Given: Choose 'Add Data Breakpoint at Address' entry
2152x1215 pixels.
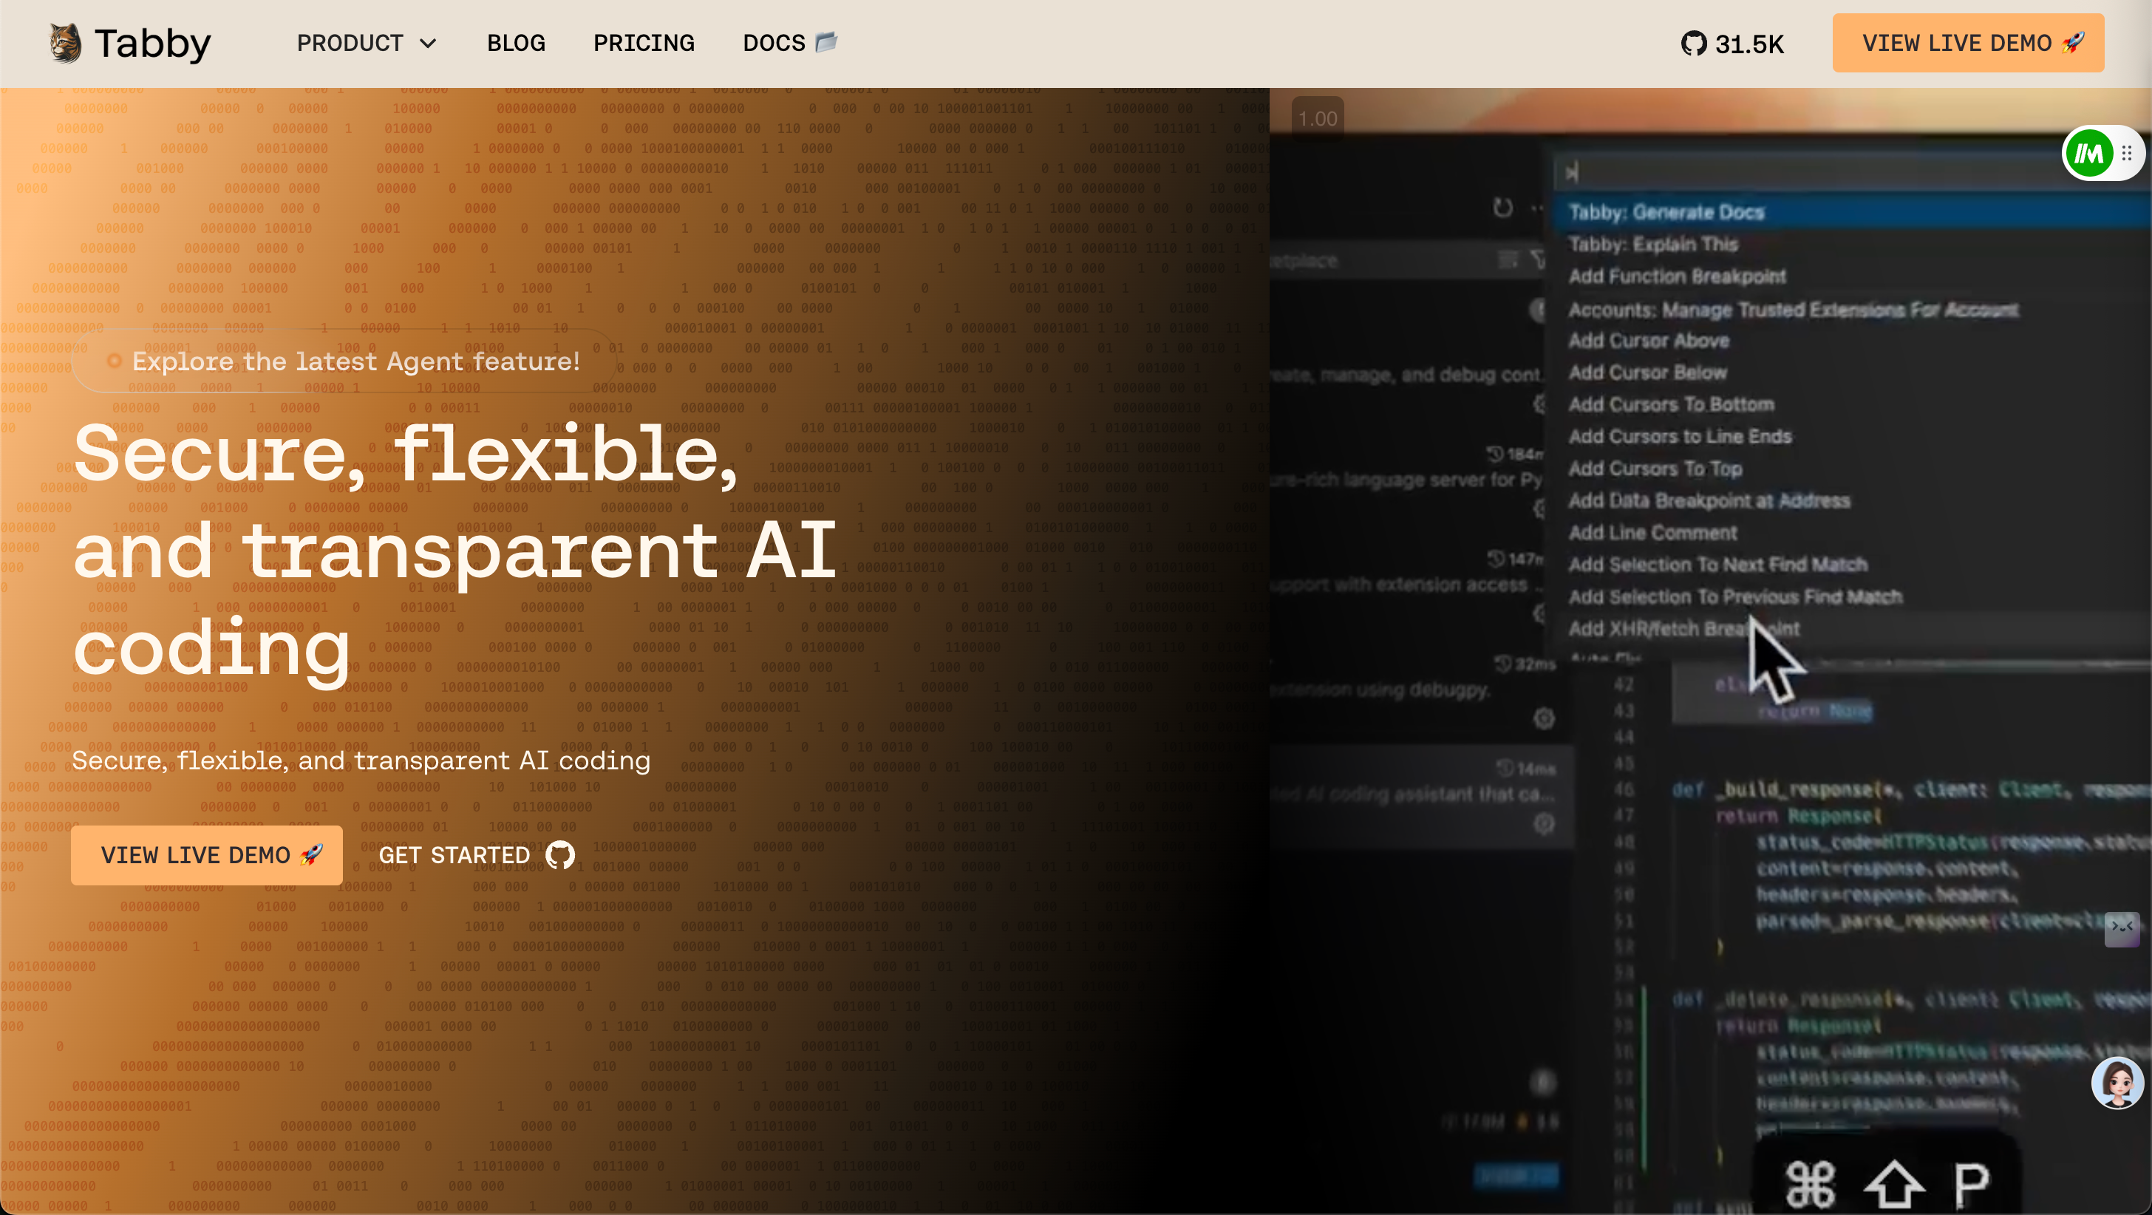Looking at the screenshot, I should pos(1851,500).
